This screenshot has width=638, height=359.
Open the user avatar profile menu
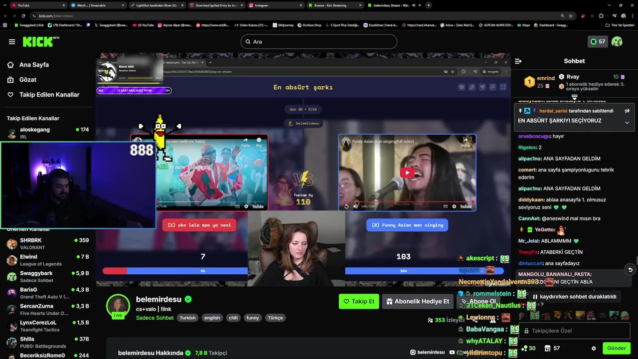[x=617, y=41]
